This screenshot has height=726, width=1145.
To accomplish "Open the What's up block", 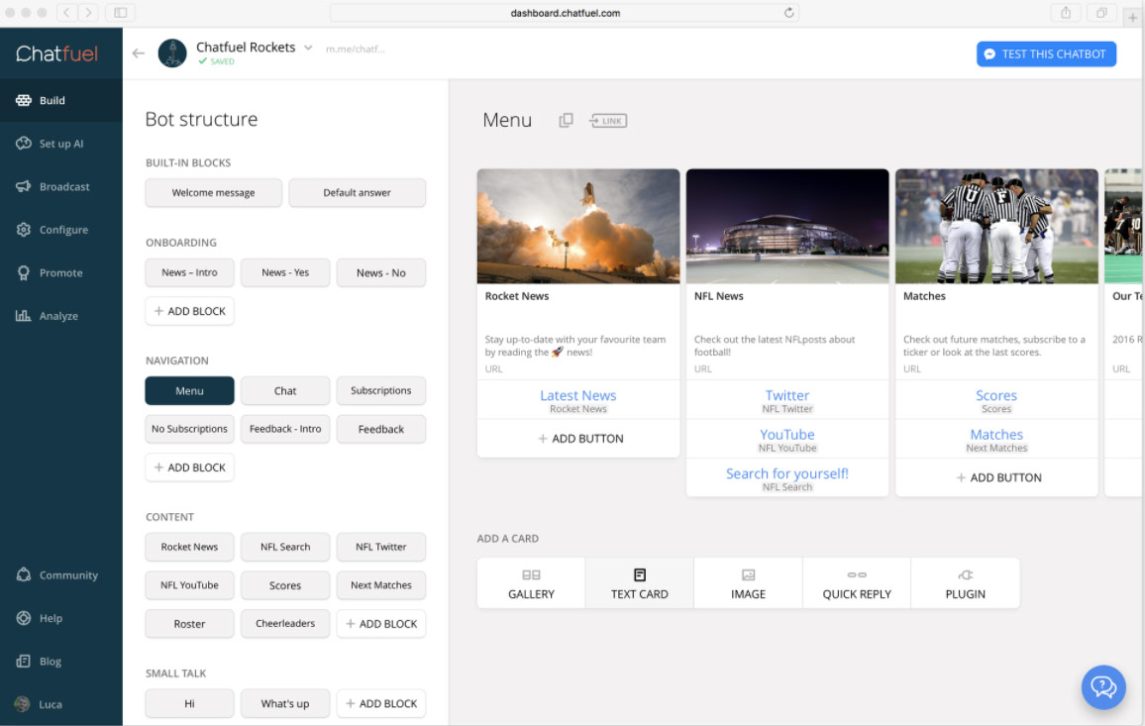I will 285,703.
